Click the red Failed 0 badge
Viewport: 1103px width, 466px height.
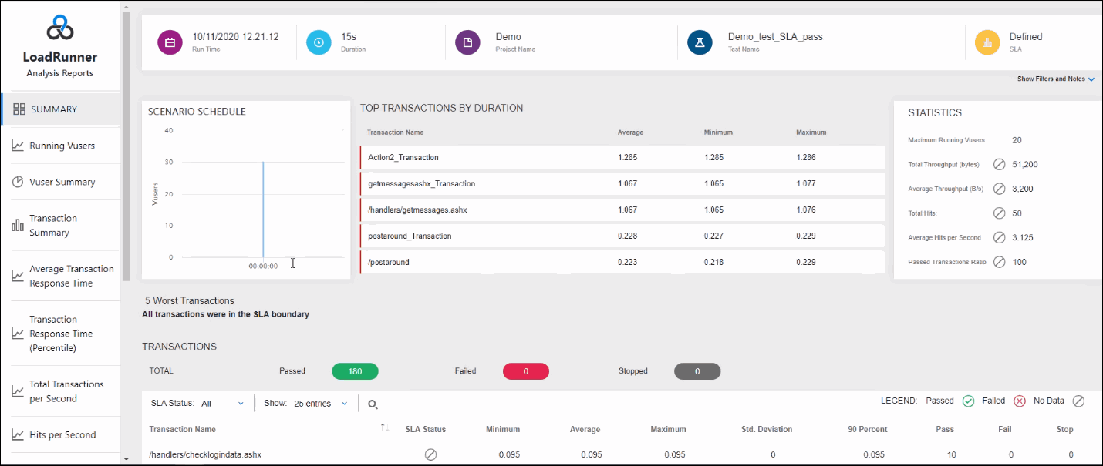click(x=525, y=371)
